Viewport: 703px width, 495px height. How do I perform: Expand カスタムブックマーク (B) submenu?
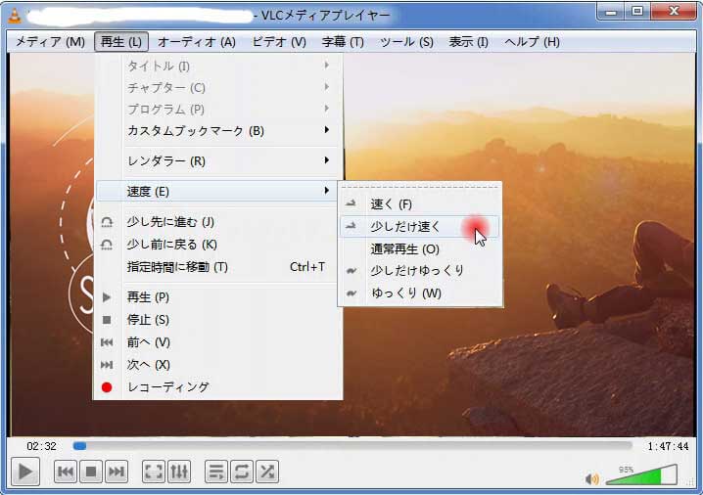click(218, 131)
